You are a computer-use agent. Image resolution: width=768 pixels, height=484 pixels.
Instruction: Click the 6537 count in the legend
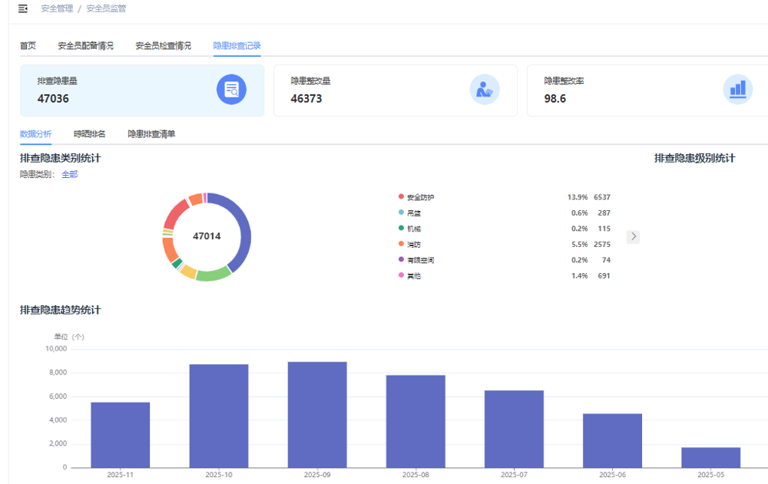[602, 197]
